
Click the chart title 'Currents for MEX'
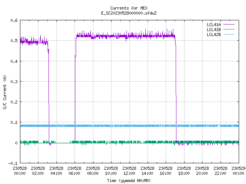point(129,8)
